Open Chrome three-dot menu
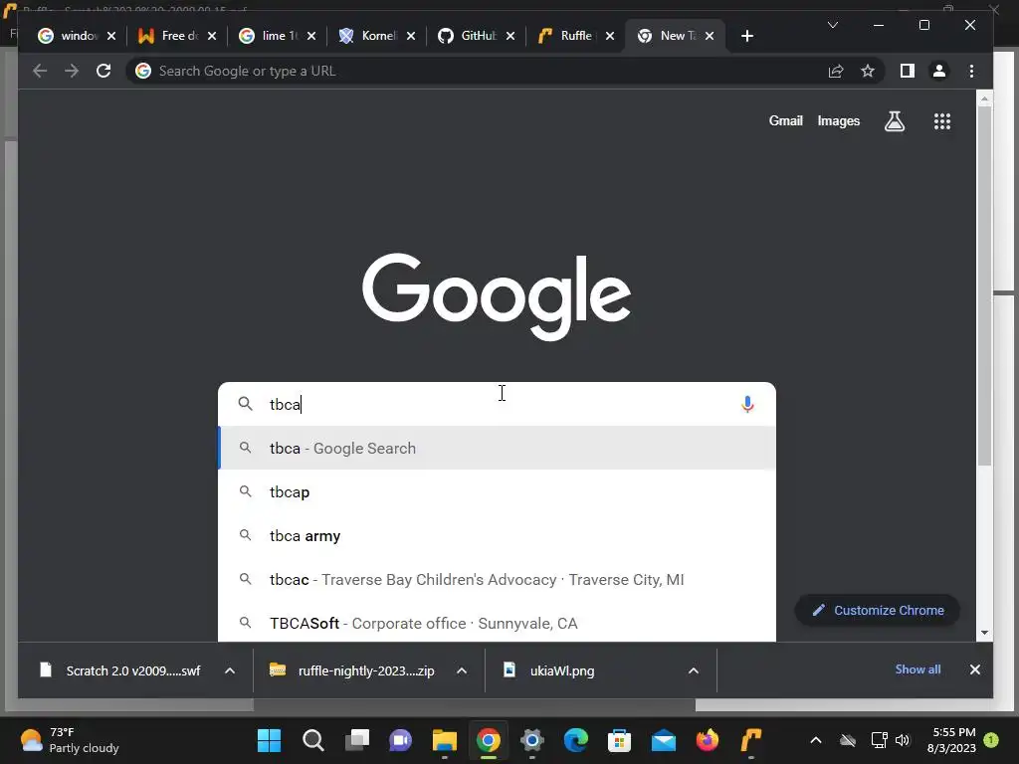The width and height of the screenshot is (1019, 764). coord(971,71)
